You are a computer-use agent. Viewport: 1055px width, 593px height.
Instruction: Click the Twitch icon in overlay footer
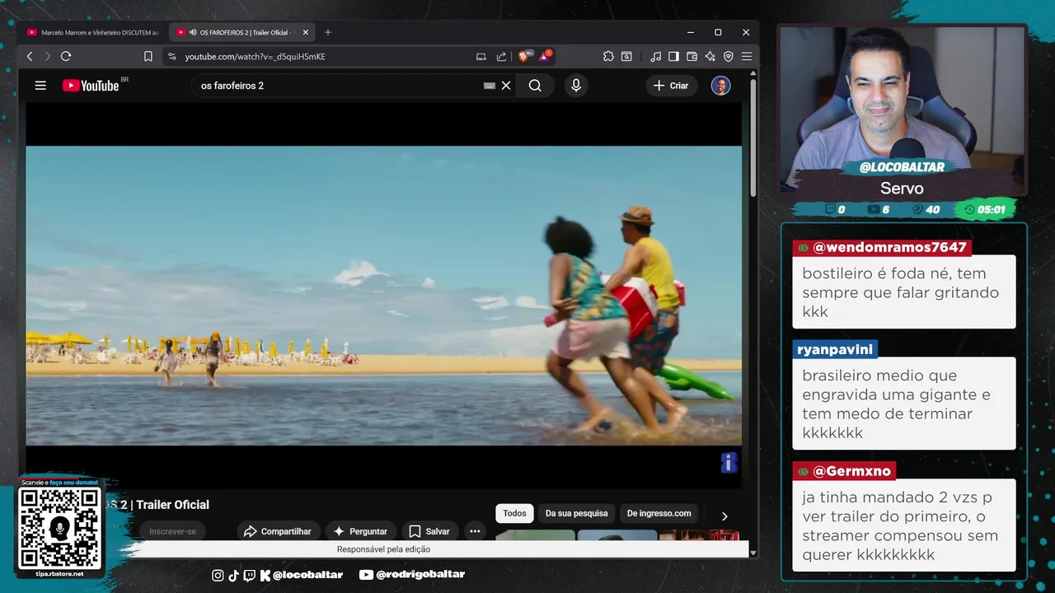click(x=249, y=575)
